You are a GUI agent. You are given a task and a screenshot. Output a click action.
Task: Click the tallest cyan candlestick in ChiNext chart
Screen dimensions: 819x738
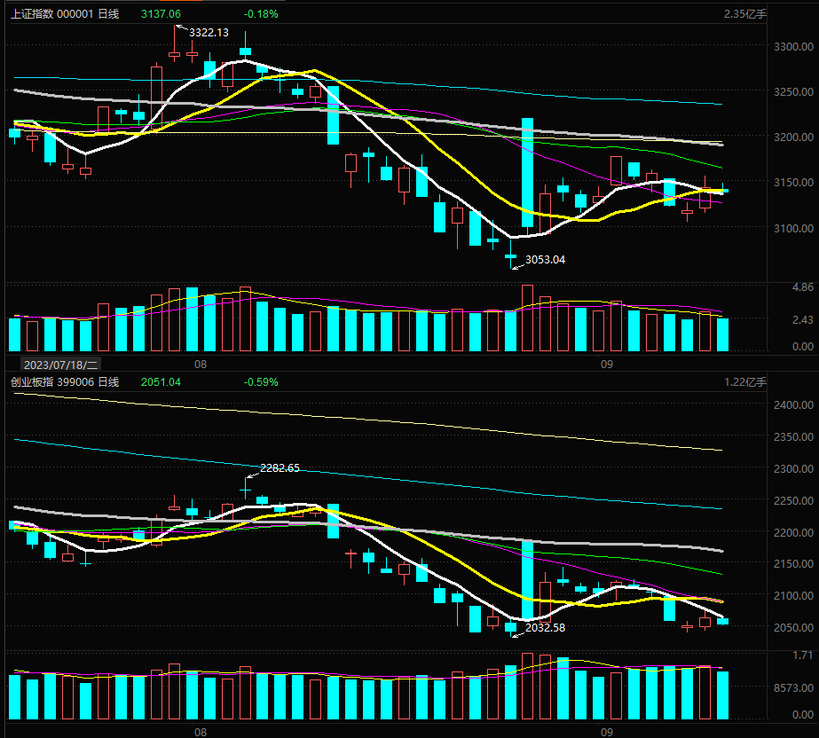528,580
